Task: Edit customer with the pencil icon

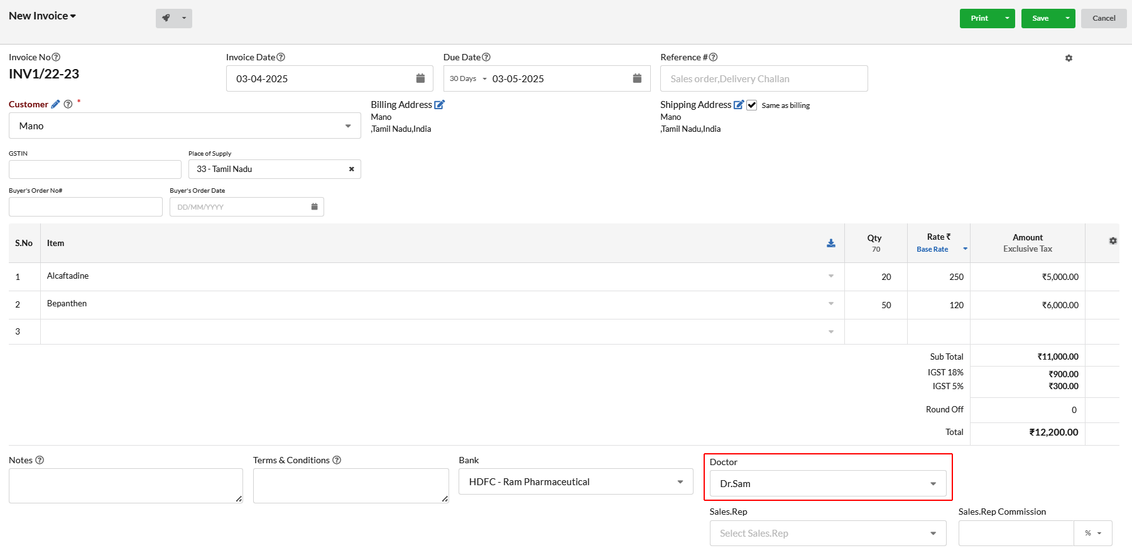Action: click(x=55, y=104)
